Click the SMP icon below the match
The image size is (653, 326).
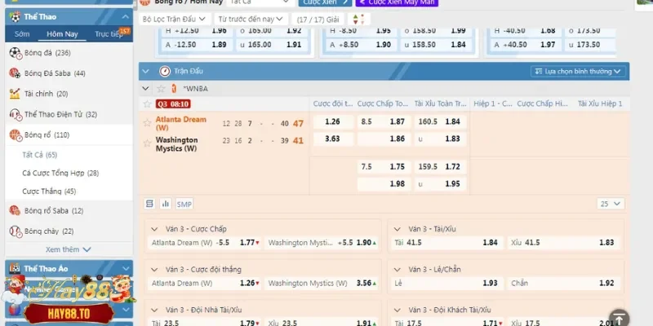tap(184, 204)
